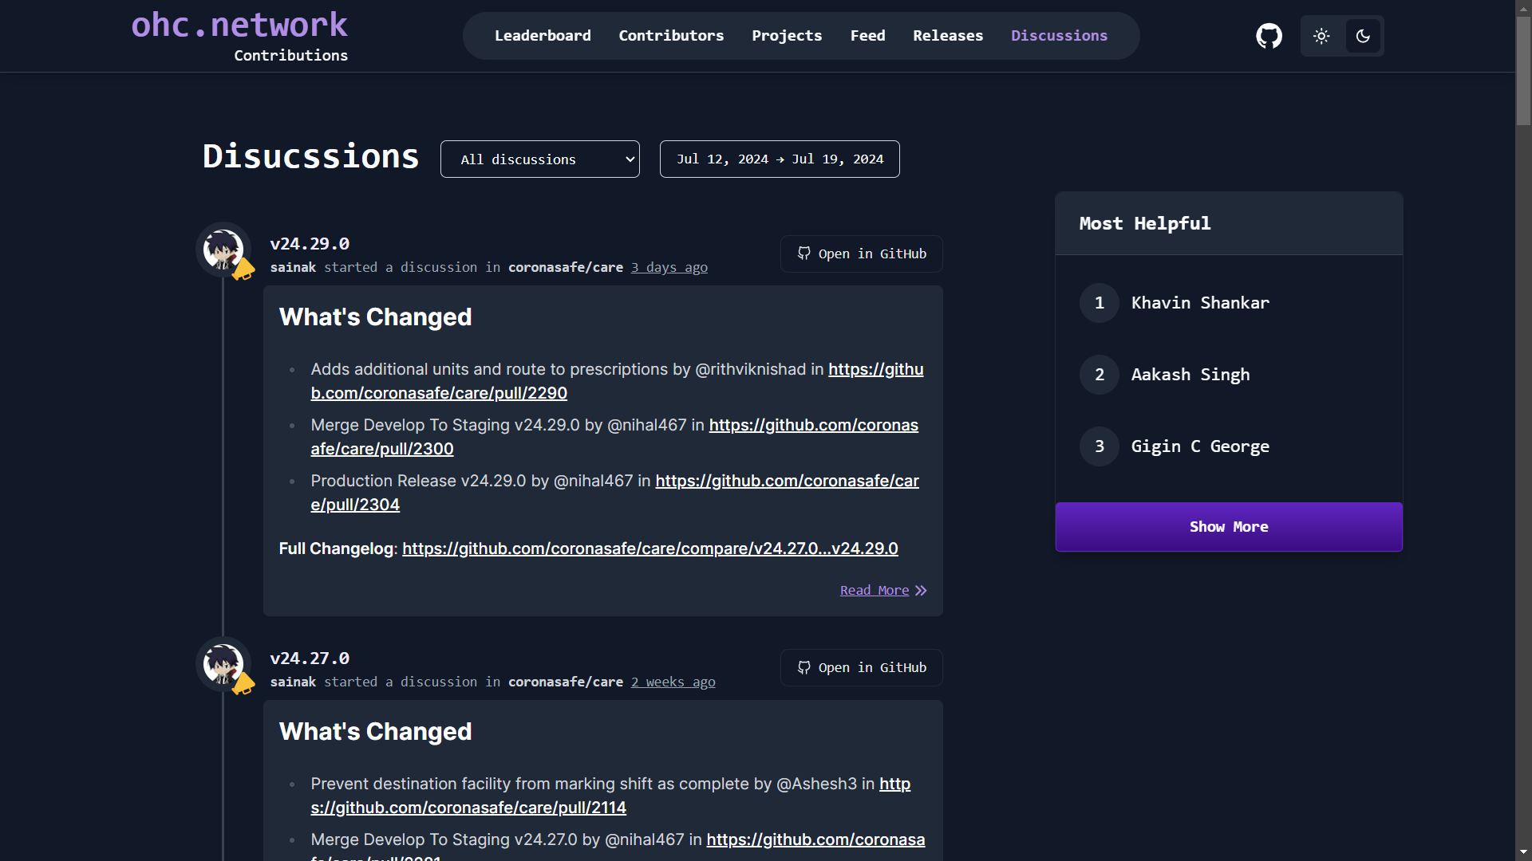The image size is (1532, 861).
Task: Click the GitHub icon in v24.27.0's Open in GitHub button
Action: click(x=805, y=667)
